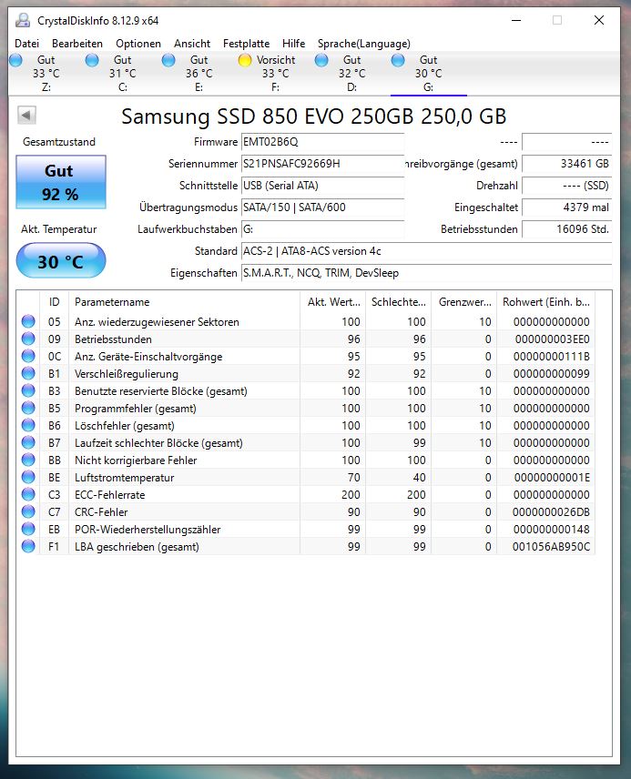The image size is (631, 779).
Task: Click the Seriennummer field S21PNSAFC92669H
Action: coord(322,164)
